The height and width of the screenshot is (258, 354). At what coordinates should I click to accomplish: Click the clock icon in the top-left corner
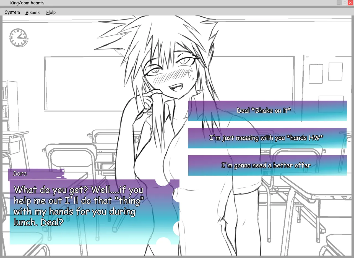[19, 37]
